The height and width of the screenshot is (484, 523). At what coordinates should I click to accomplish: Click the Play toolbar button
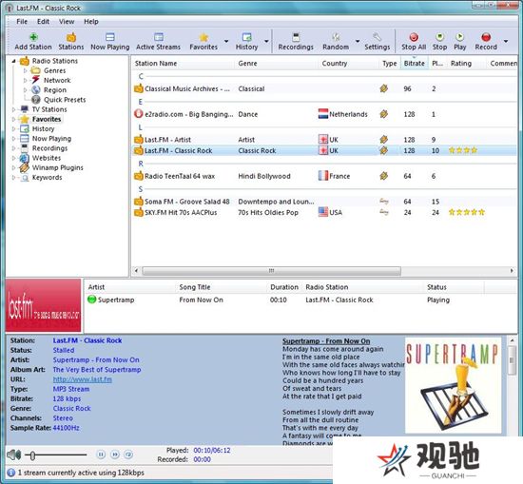click(459, 41)
